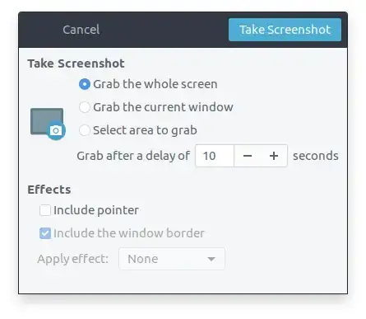
Task: Click the Effects section heading
Action: tap(49, 190)
